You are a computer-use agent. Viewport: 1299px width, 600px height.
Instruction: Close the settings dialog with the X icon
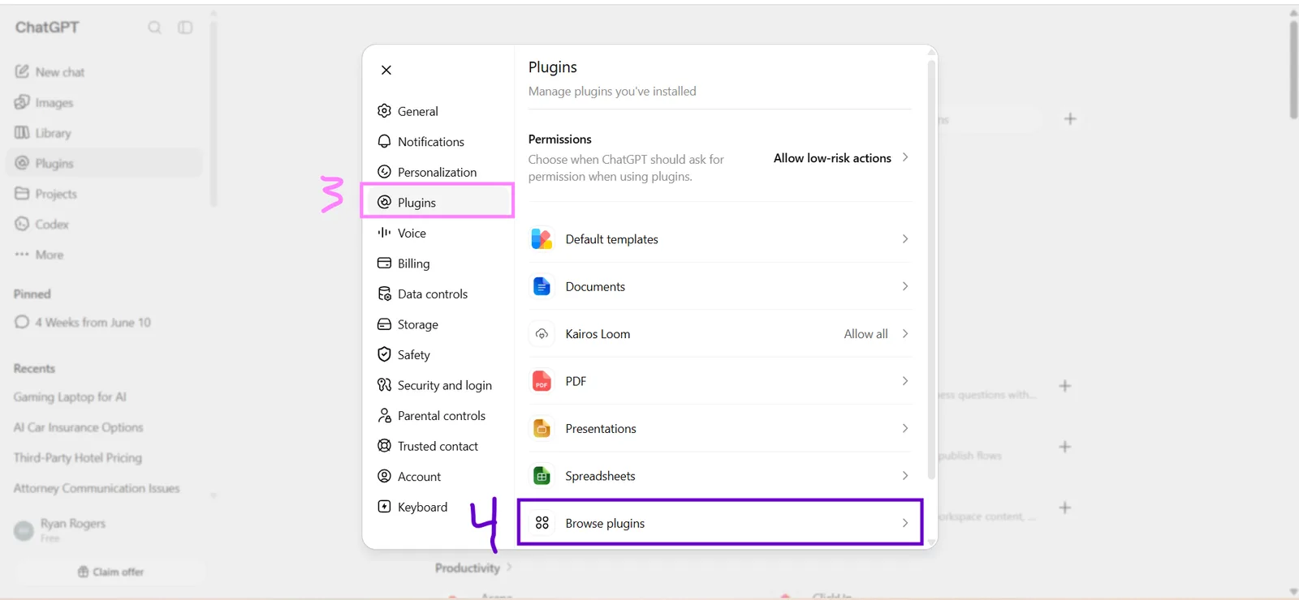(x=386, y=70)
